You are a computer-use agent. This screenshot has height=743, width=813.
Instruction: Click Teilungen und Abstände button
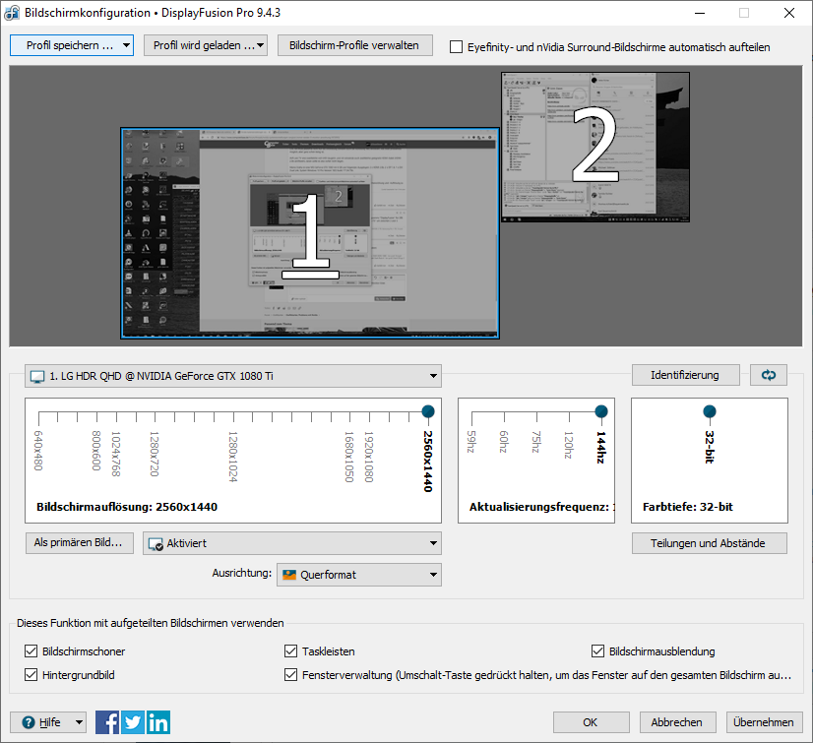pos(709,543)
